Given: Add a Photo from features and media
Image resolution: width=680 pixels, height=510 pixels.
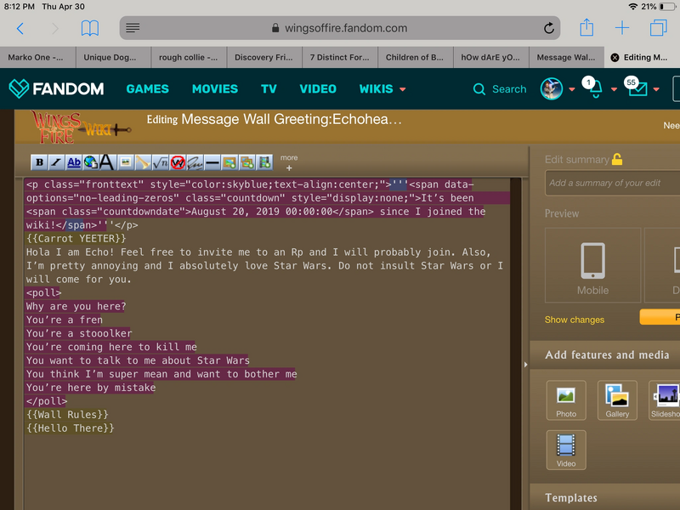Looking at the screenshot, I should [566, 400].
